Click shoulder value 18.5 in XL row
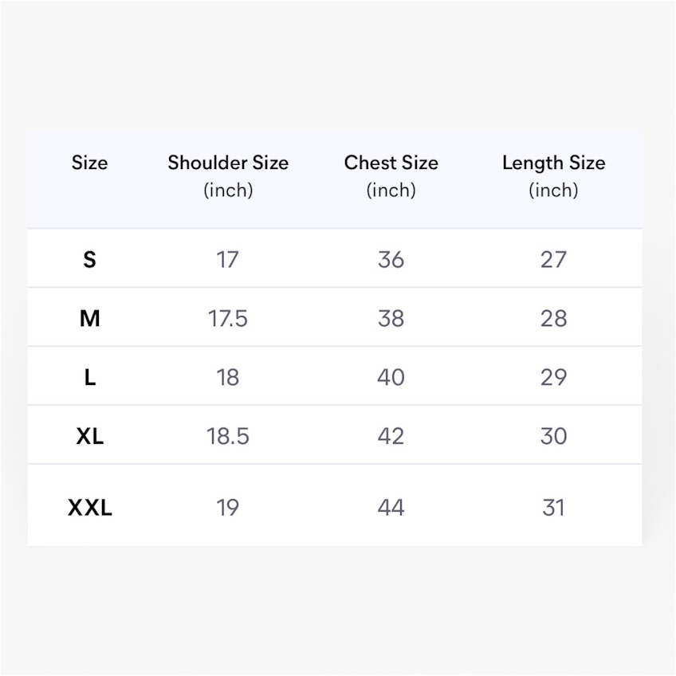The image size is (676, 676). point(228,436)
